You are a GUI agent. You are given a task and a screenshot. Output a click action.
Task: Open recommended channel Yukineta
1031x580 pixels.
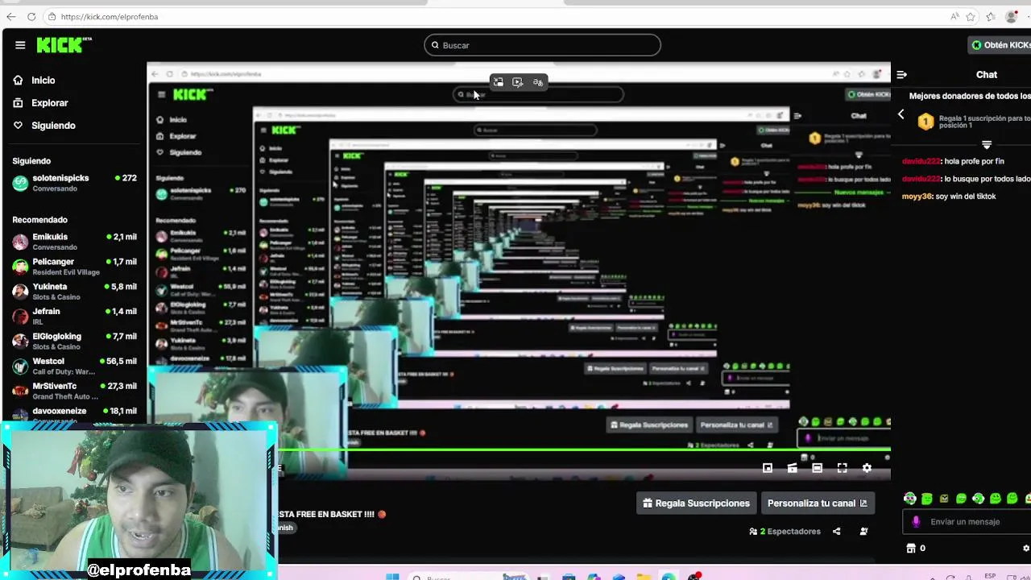74,292
